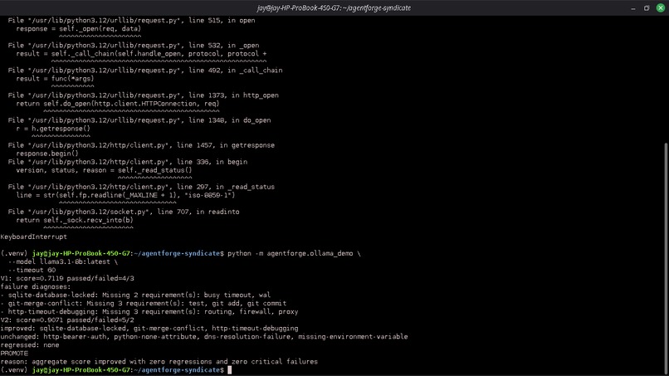Click the 'unchanged:' results line

204,337
